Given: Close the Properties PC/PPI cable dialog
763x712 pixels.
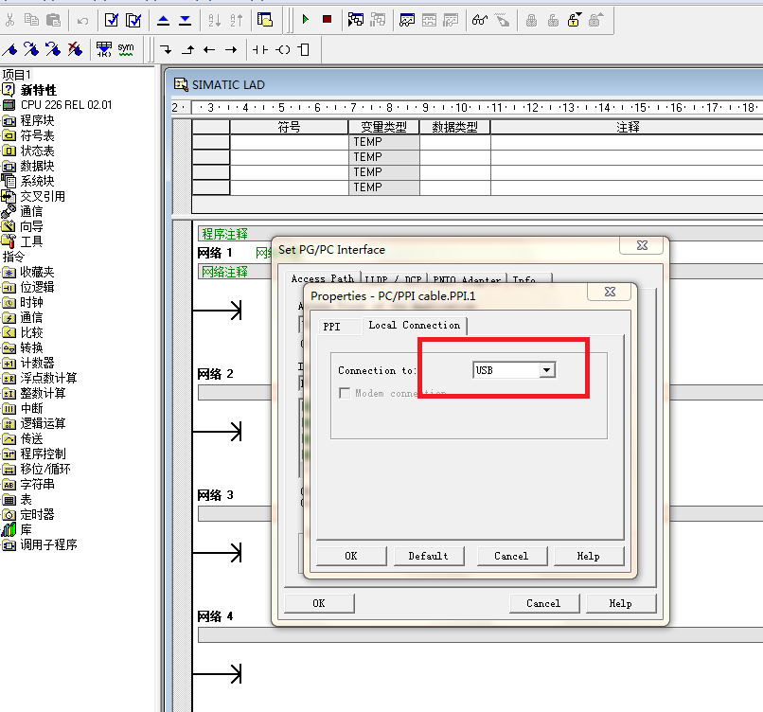Looking at the screenshot, I should point(610,292).
